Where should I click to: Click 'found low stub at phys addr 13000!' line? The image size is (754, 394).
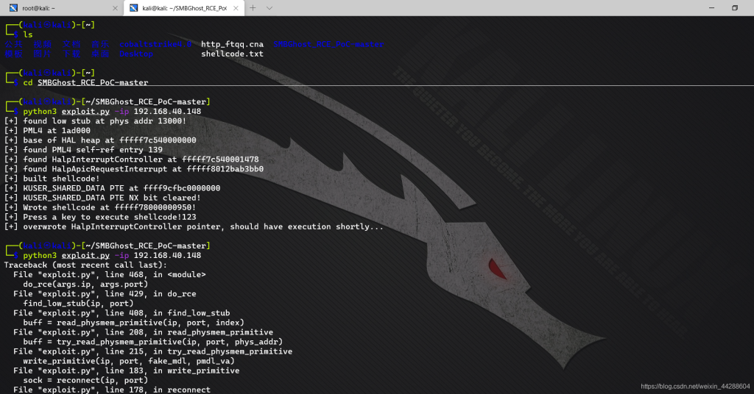coord(95,121)
